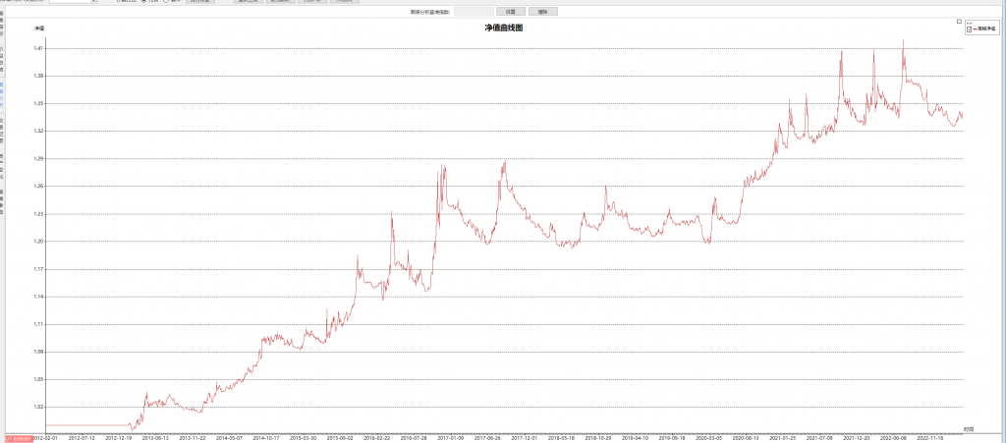Click the 策略净值 legend label
Screen dimensions: 1006x443
(985, 29)
